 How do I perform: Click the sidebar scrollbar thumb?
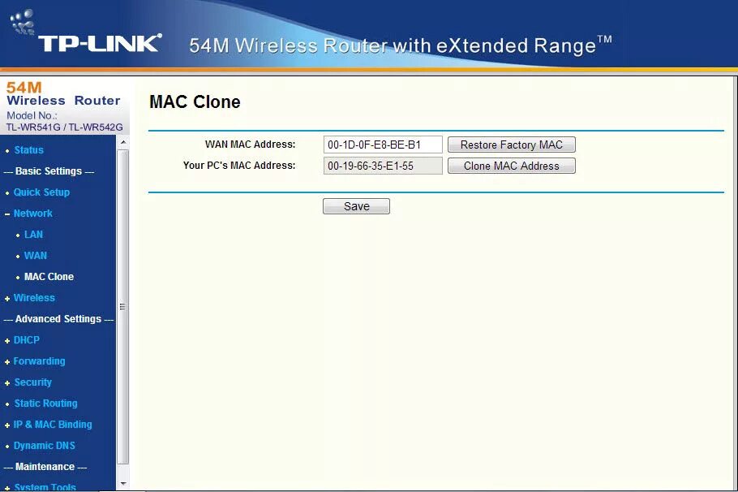point(122,307)
